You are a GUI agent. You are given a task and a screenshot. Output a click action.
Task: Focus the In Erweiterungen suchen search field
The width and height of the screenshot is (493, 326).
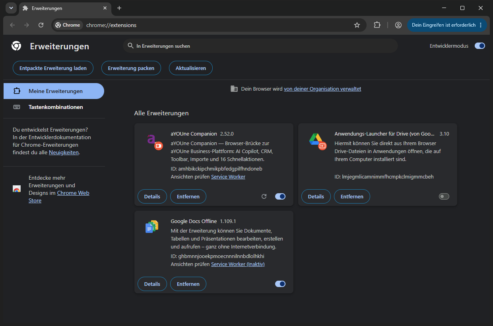point(260,46)
